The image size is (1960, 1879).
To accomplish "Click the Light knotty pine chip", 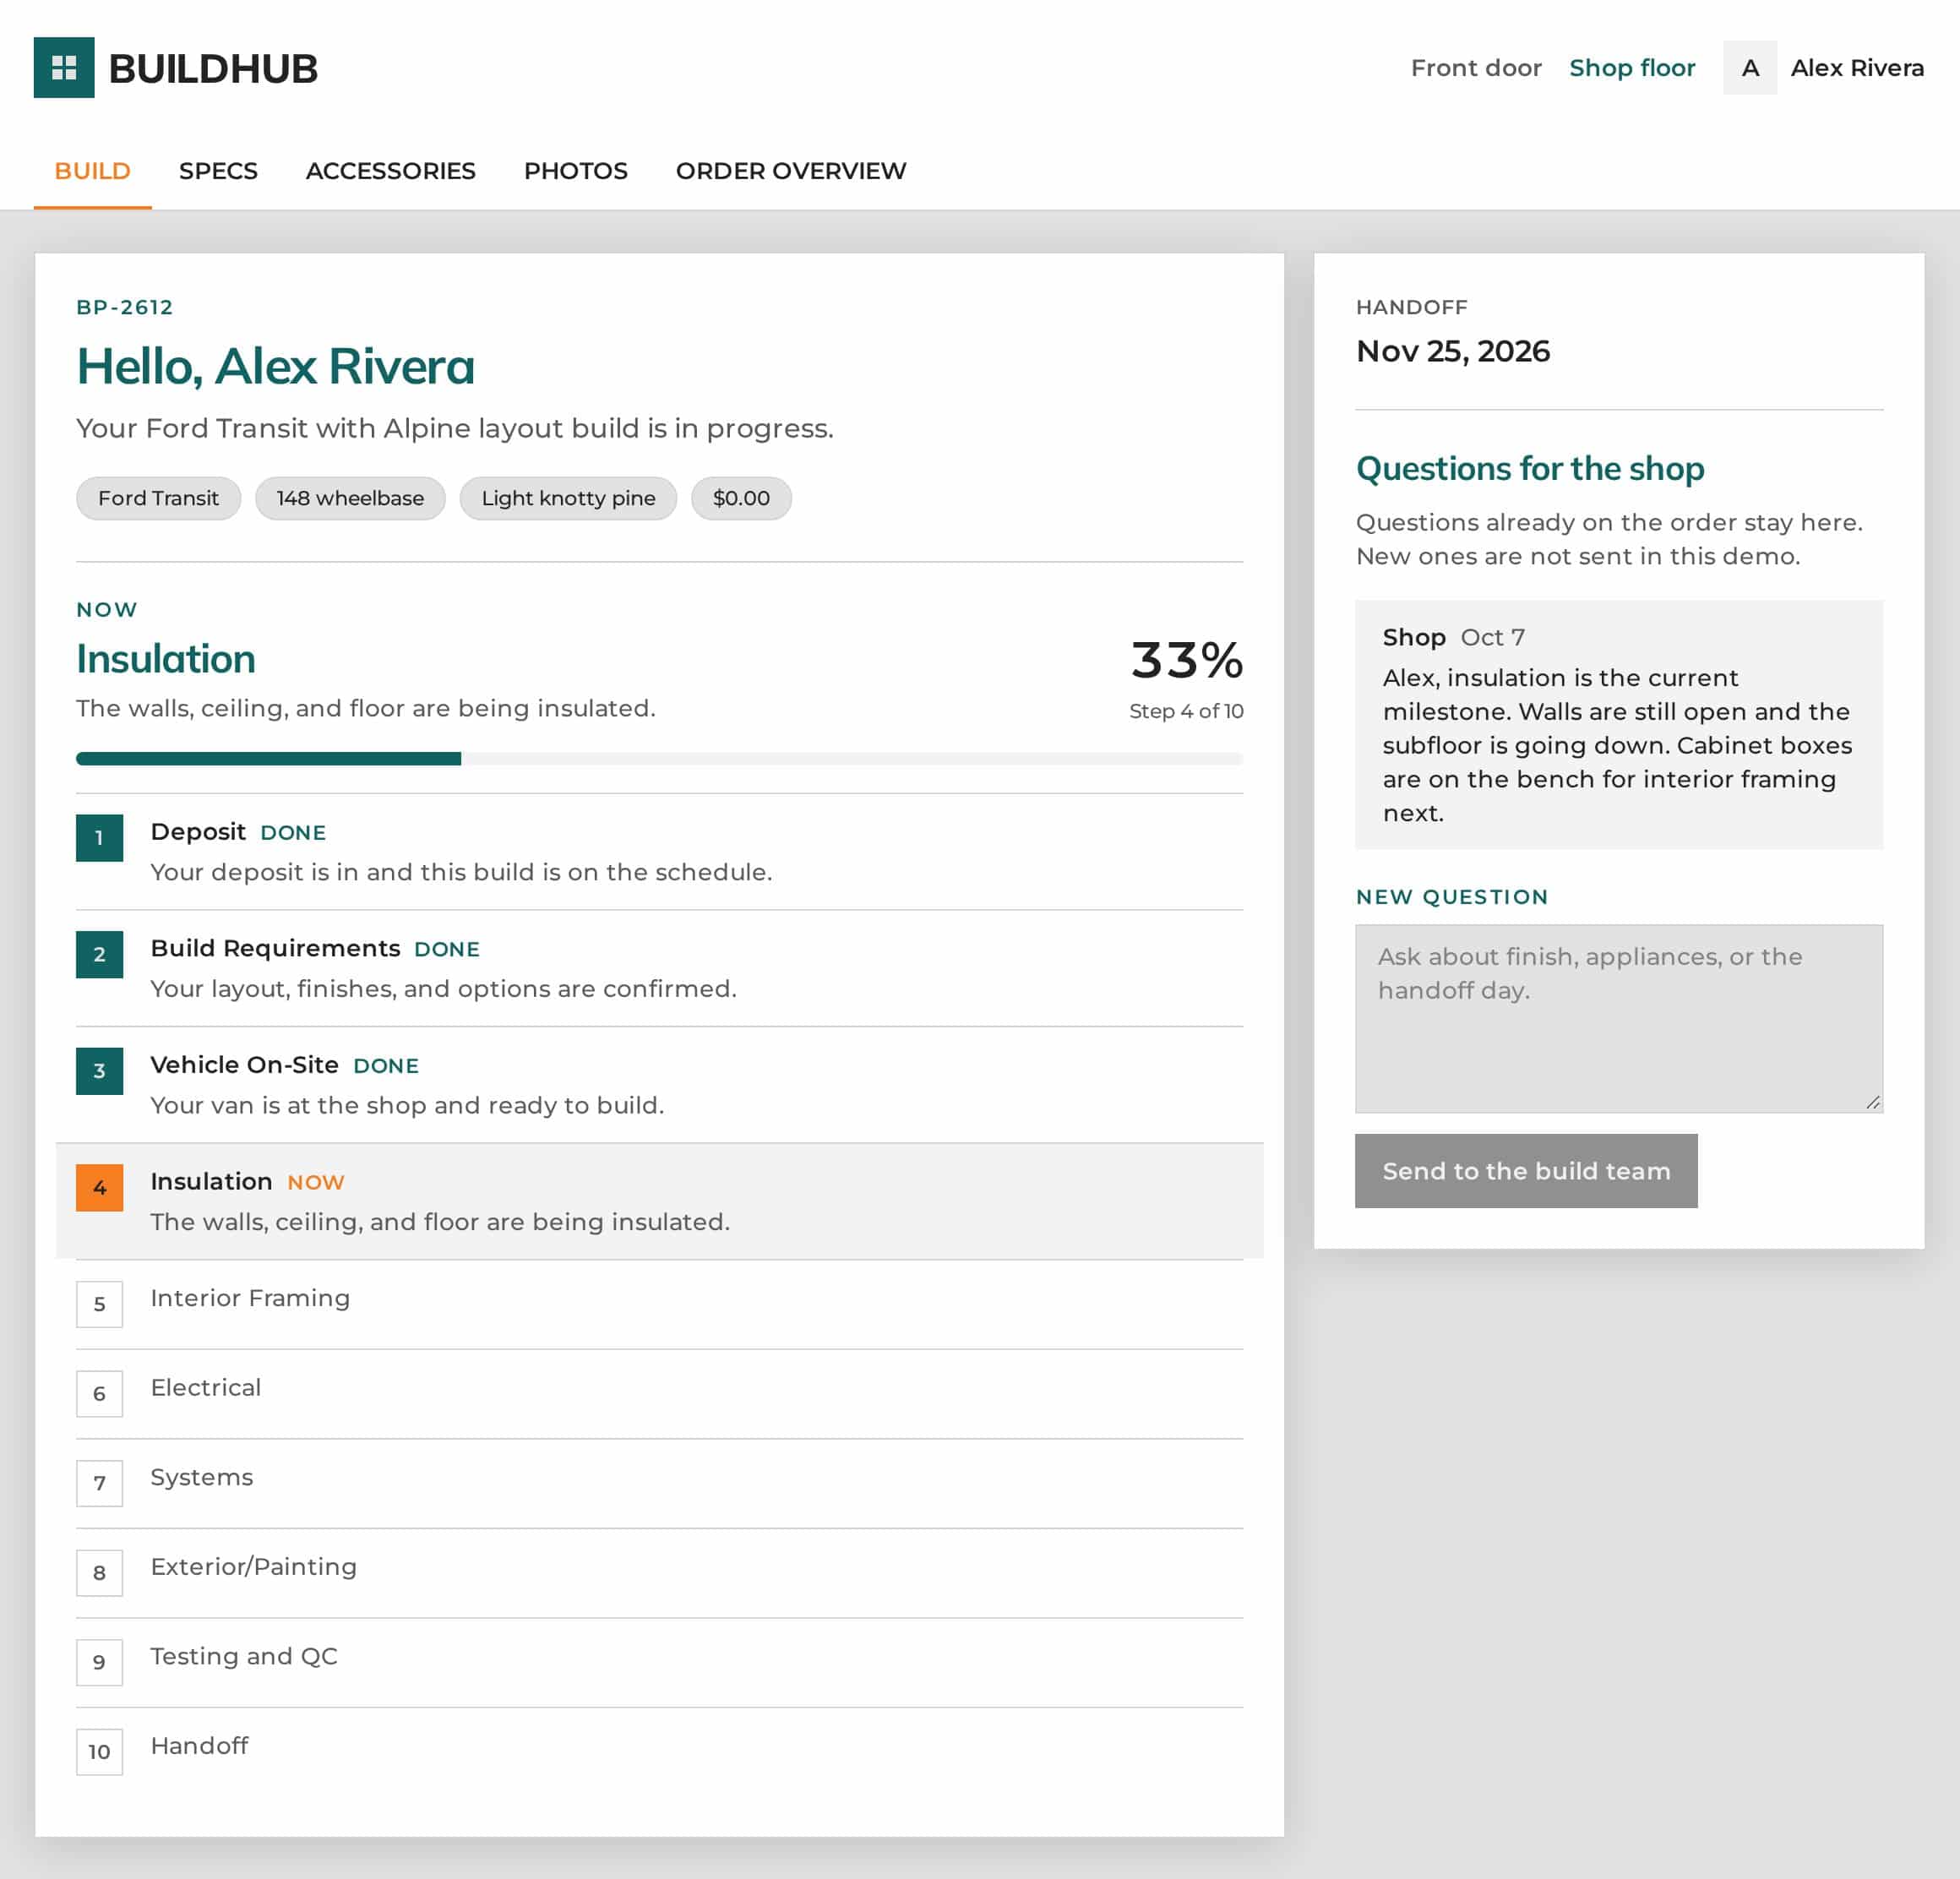I will click(568, 498).
